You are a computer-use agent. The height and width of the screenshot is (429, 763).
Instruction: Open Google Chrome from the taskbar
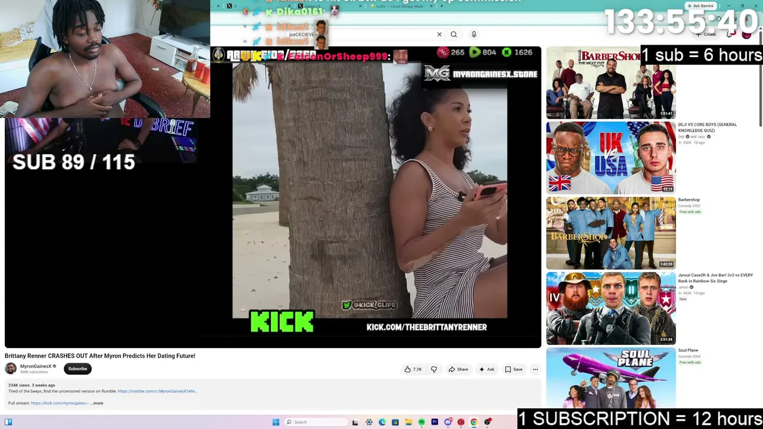coord(474,422)
